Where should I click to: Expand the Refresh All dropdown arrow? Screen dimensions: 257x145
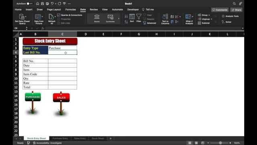[x=55, y=17]
